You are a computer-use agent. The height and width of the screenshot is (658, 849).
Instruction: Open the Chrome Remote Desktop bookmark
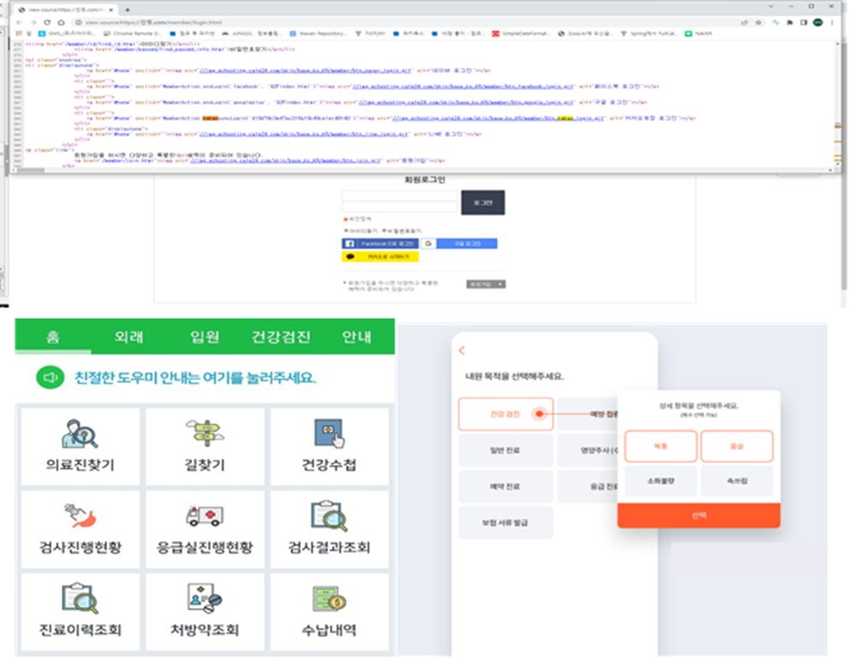133,33
